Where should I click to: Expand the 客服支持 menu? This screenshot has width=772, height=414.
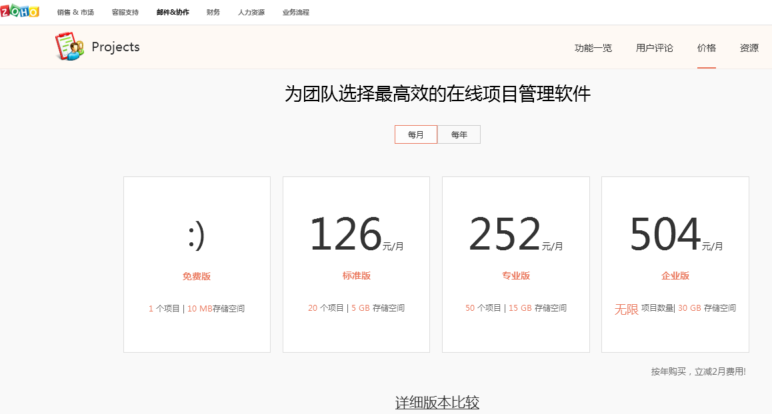125,13
